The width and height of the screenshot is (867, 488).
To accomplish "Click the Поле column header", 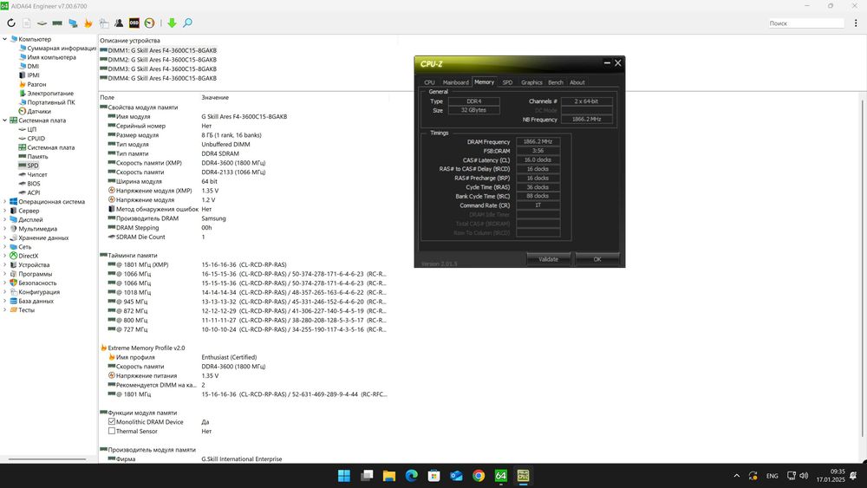I will [x=108, y=97].
